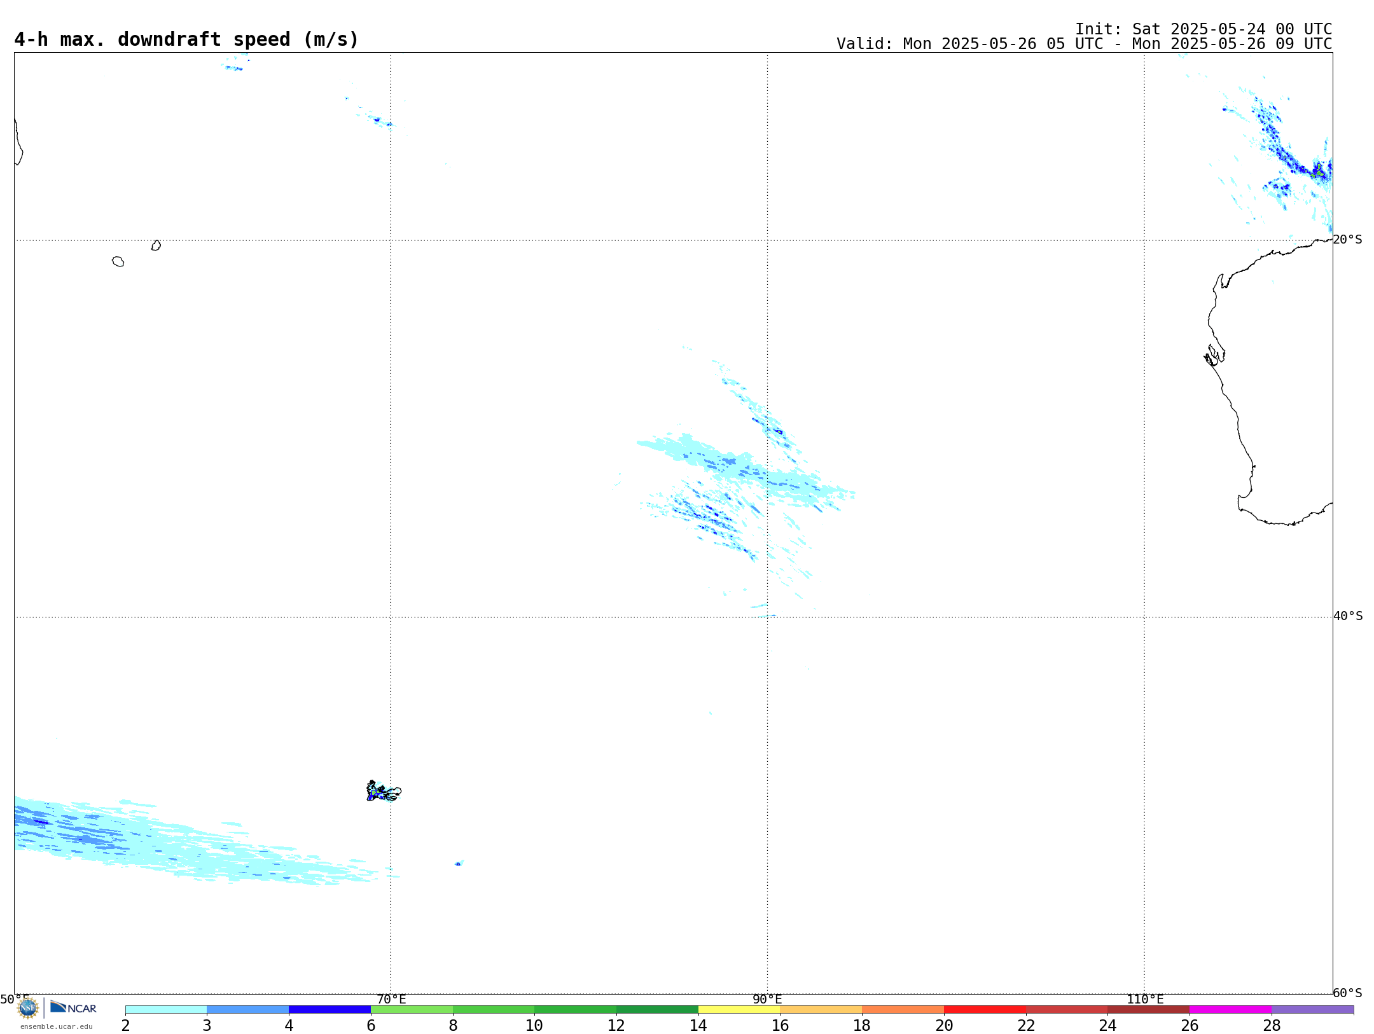Image resolution: width=1374 pixels, height=1034 pixels.
Task: Click the 70°E longitude label
Action: point(391,1000)
